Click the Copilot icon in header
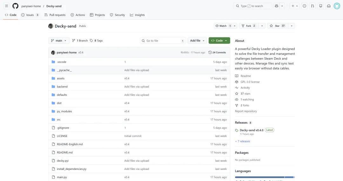The width and height of the screenshot is (343, 181). coord(276,6)
